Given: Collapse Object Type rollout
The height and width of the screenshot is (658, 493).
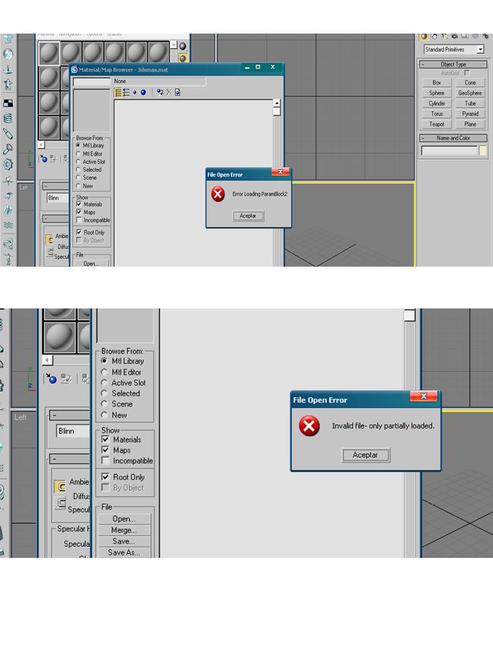Looking at the screenshot, I should click(453, 64).
